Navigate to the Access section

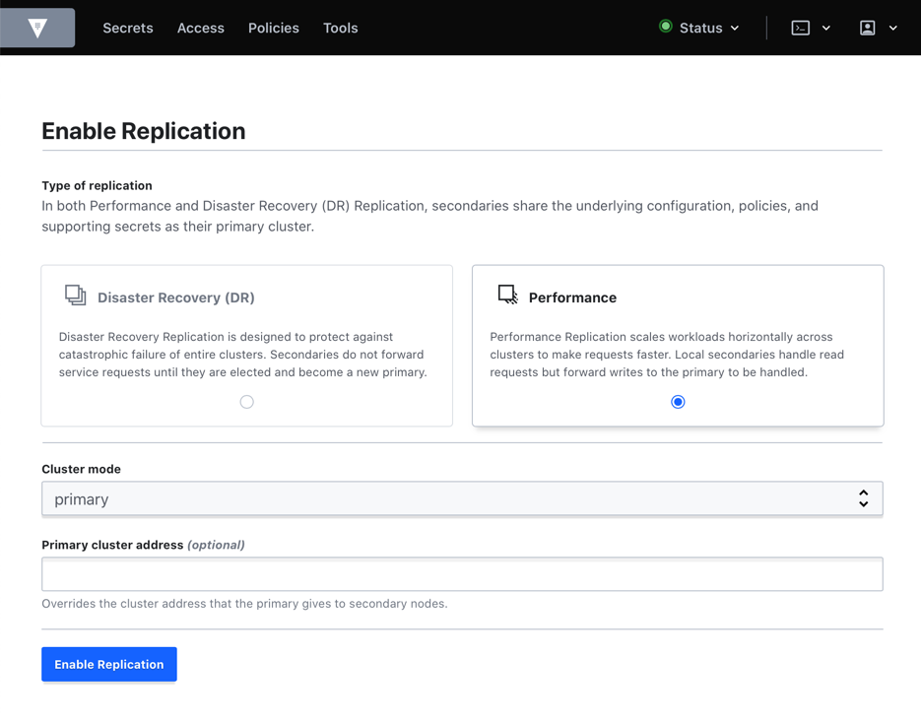point(200,28)
